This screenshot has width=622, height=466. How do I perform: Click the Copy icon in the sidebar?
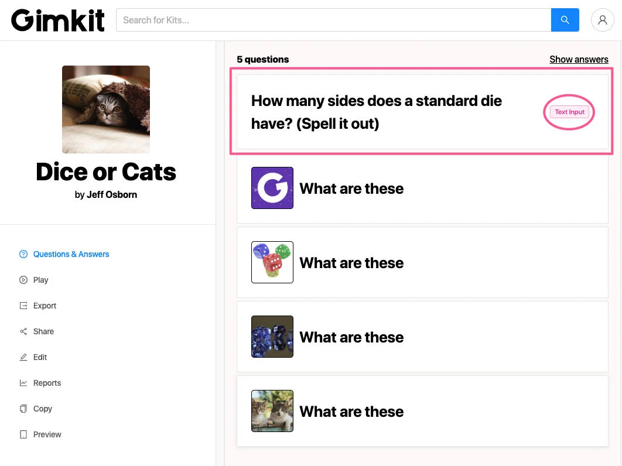point(23,409)
